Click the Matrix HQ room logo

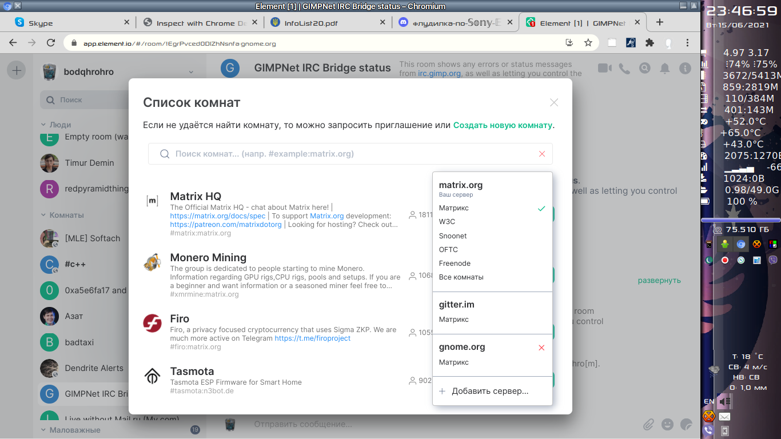click(x=152, y=201)
